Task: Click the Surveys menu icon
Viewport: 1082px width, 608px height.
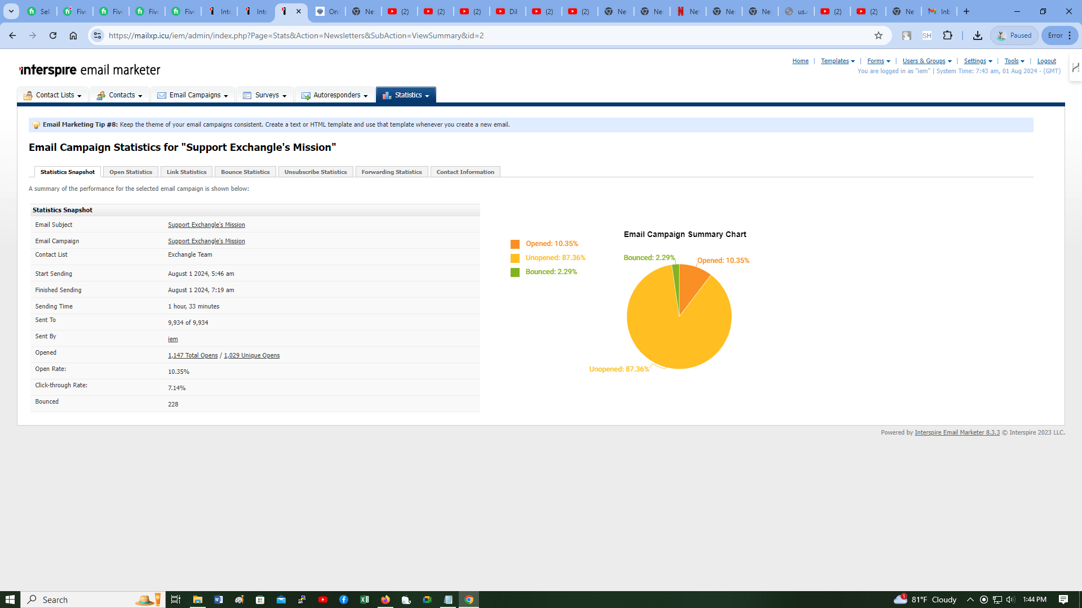Action: pos(247,96)
